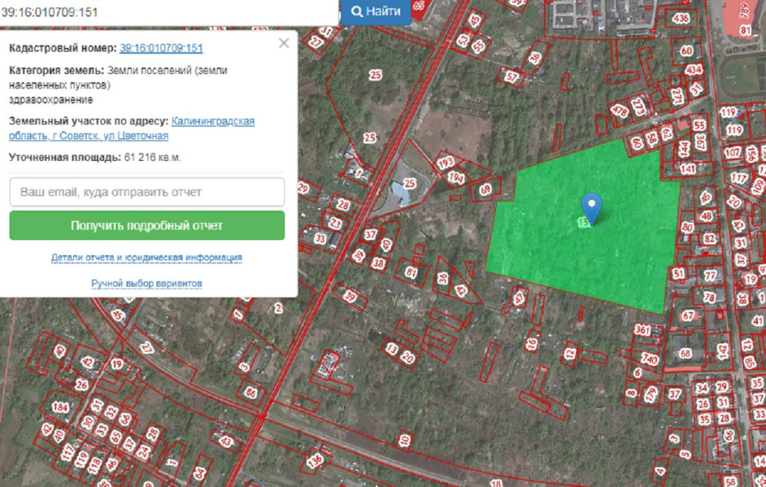Click the blue map pin marker
Viewport: 766px width, 487px height.
click(x=591, y=209)
